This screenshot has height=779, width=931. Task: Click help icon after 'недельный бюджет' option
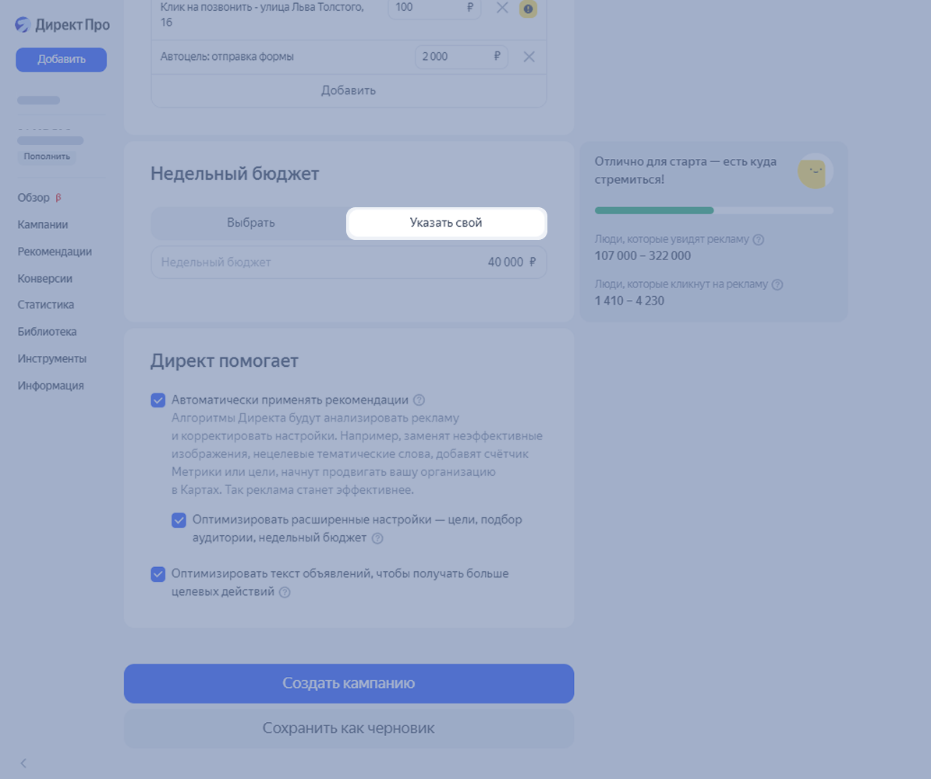click(377, 538)
